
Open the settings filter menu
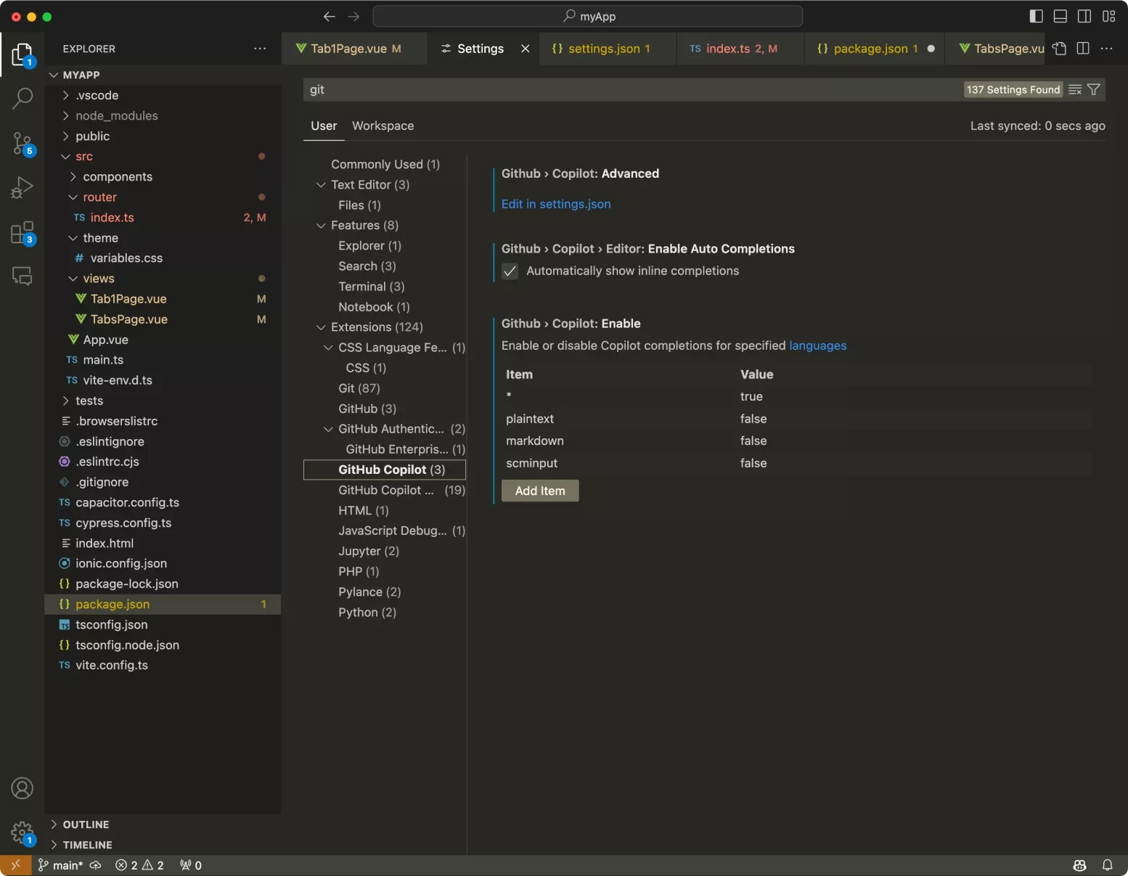coord(1094,89)
